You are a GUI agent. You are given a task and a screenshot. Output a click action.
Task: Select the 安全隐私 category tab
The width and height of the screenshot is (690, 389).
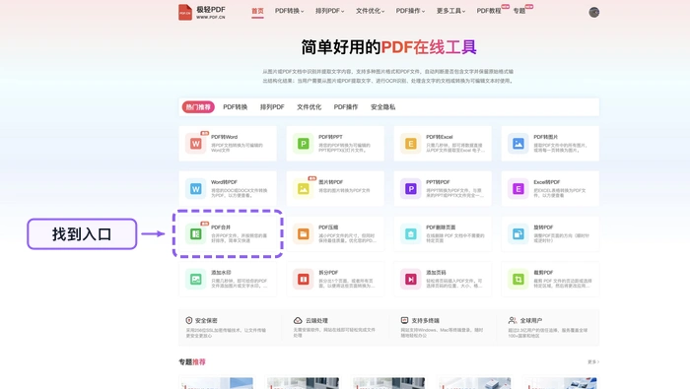coord(382,106)
